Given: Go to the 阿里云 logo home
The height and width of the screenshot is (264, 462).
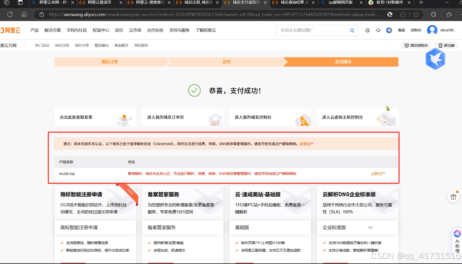Looking at the screenshot, I should click(10, 30).
